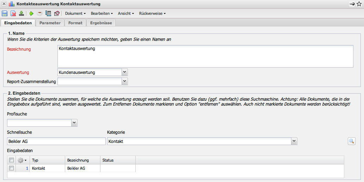
Task: Expand the Auswertung dropdown showing Kundenauswertung
Action: [124, 72]
